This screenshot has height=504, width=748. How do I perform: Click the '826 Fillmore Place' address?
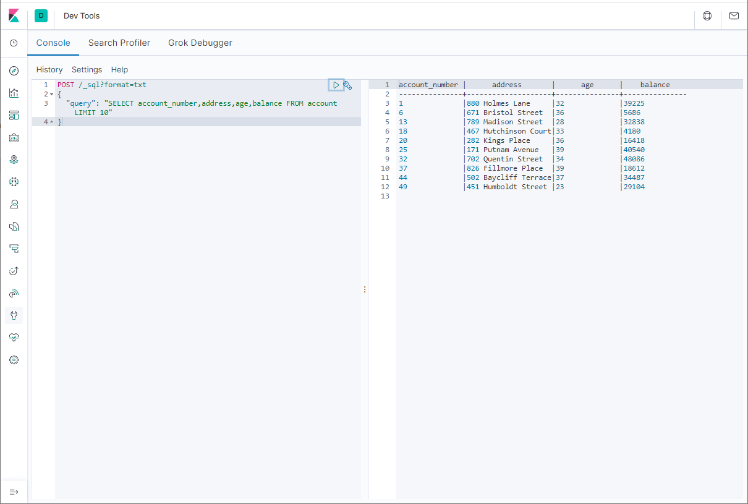point(504,168)
